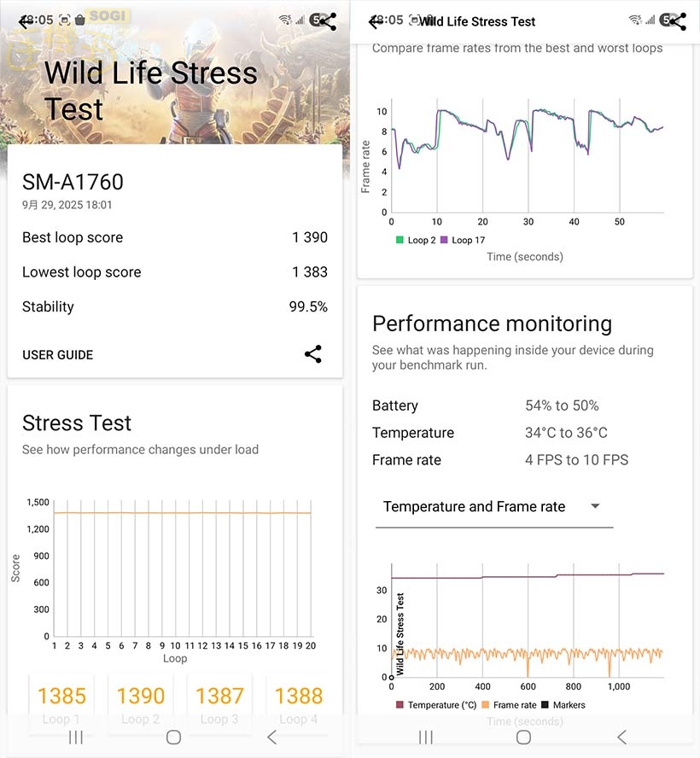Screen dimensions: 700x758
Task: Open the USER GUIDE link
Action: coord(58,355)
